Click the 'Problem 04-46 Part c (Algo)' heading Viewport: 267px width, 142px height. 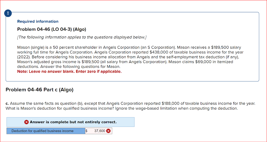[40, 90]
